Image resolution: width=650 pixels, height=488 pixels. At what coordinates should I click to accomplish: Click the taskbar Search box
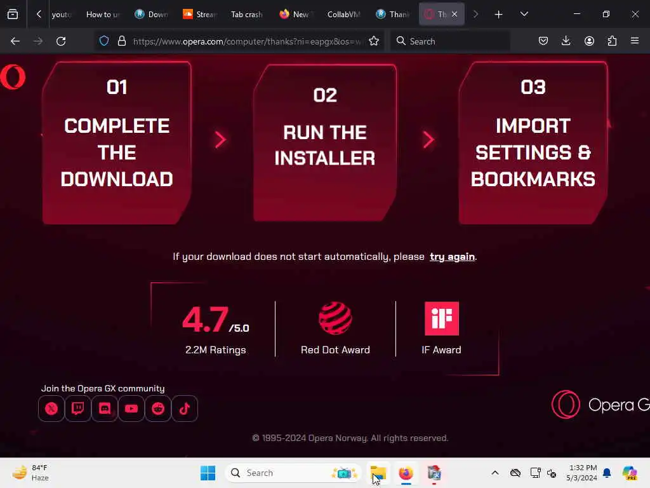293,473
